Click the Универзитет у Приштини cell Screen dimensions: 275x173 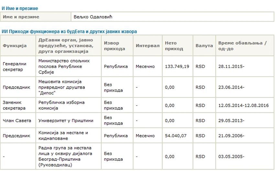pos(68,120)
